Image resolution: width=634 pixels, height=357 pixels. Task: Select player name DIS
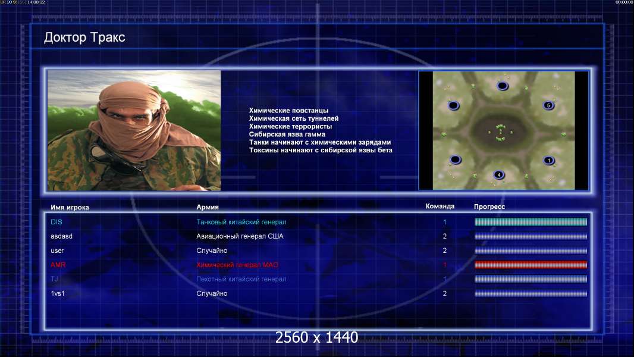[56, 222]
